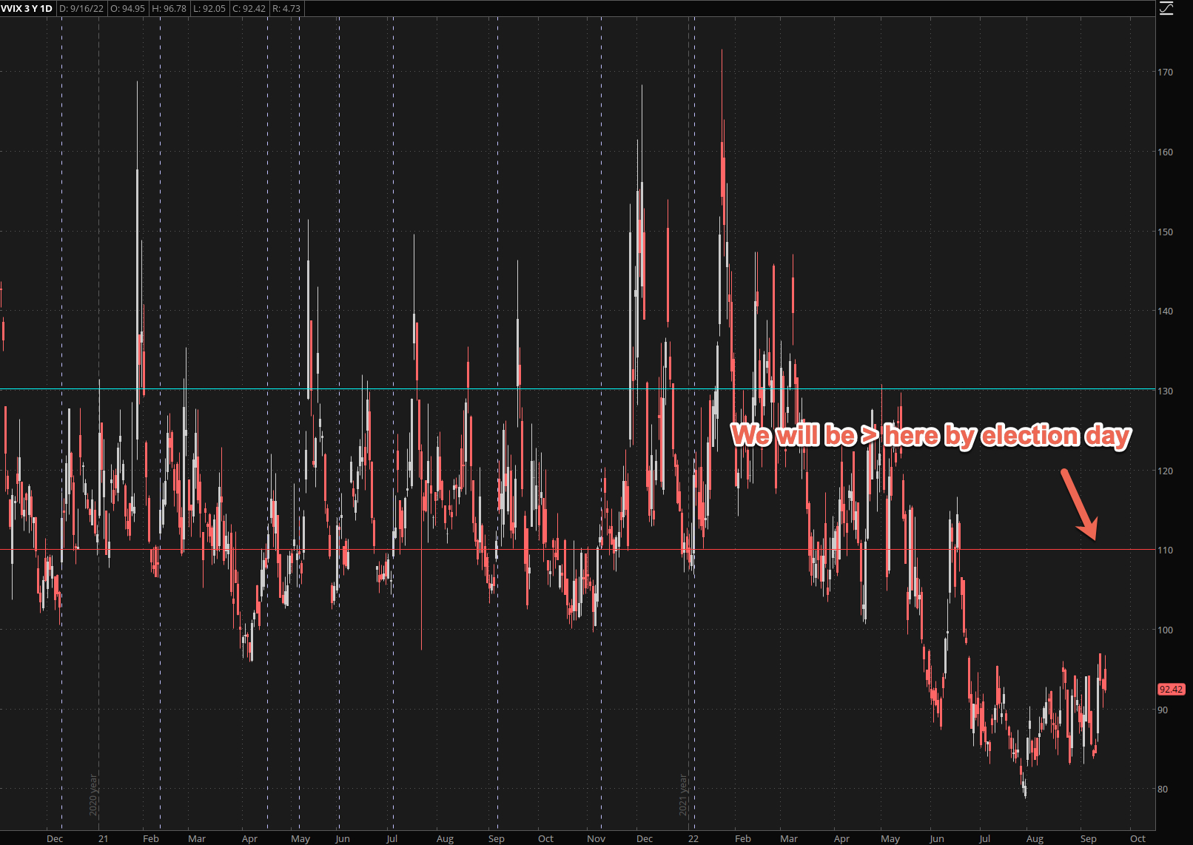Click the 170 label on price axis
Image resolution: width=1193 pixels, height=845 pixels.
click(1165, 73)
